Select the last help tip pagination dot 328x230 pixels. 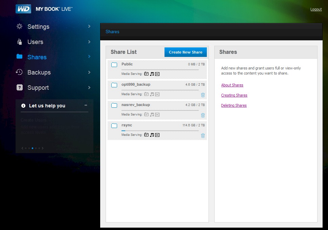click(x=39, y=148)
